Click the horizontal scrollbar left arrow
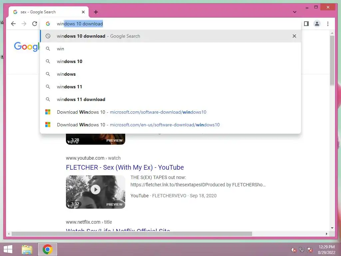The image size is (341, 256). tap(9, 234)
